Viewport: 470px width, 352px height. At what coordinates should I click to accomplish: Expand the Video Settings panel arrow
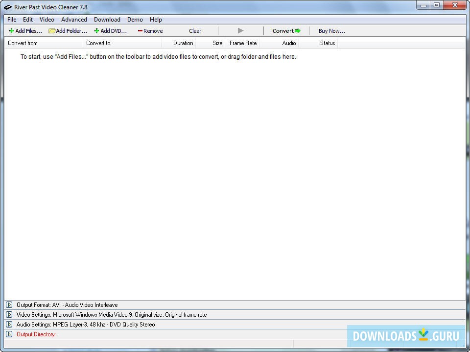[9, 315]
